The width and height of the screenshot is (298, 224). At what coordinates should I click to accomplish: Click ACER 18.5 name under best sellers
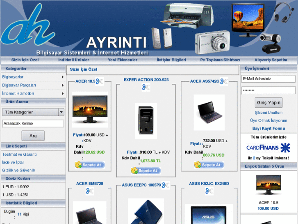tap(268, 203)
